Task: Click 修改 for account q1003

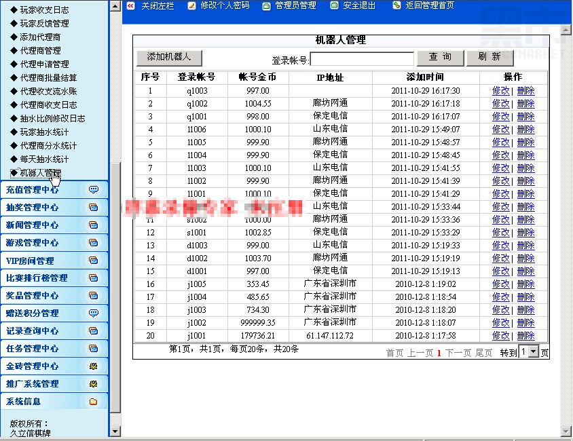Action: 500,90
